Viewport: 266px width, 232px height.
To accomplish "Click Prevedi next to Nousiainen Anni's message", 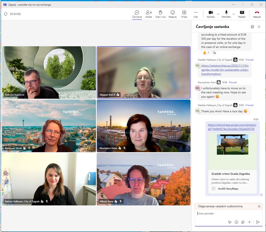I will (233, 82).
